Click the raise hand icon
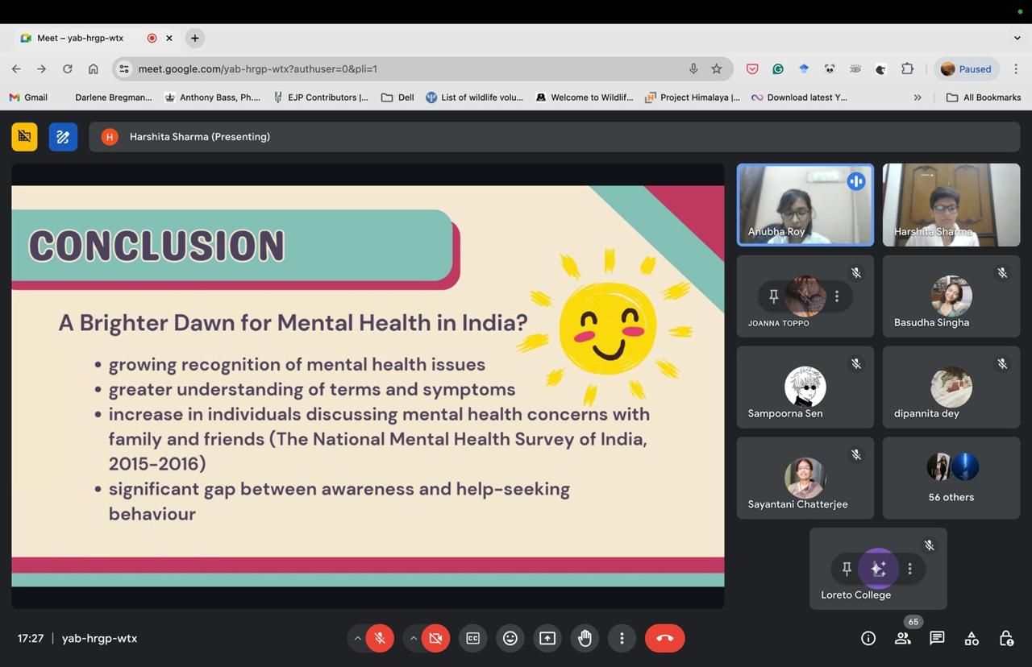 click(585, 638)
